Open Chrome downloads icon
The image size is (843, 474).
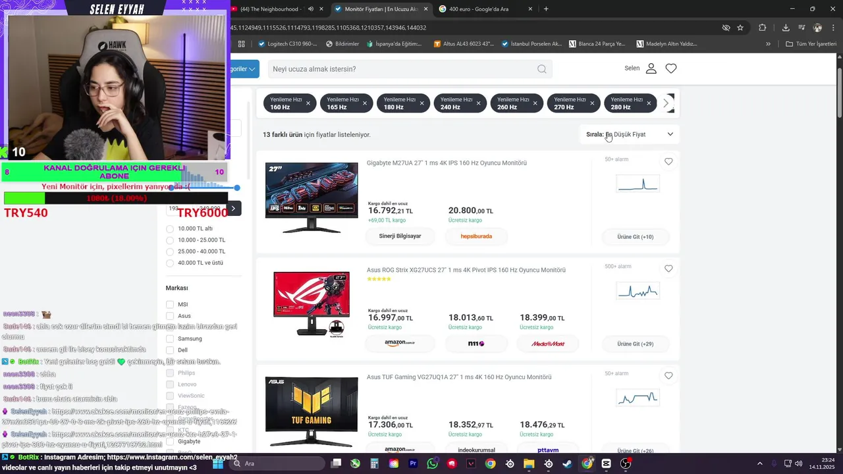click(x=786, y=28)
